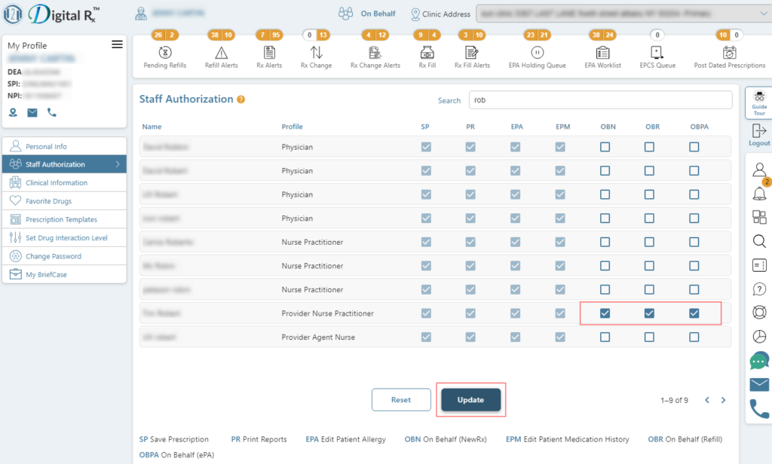
Task: Click the Update button
Action: pyautogui.click(x=470, y=400)
